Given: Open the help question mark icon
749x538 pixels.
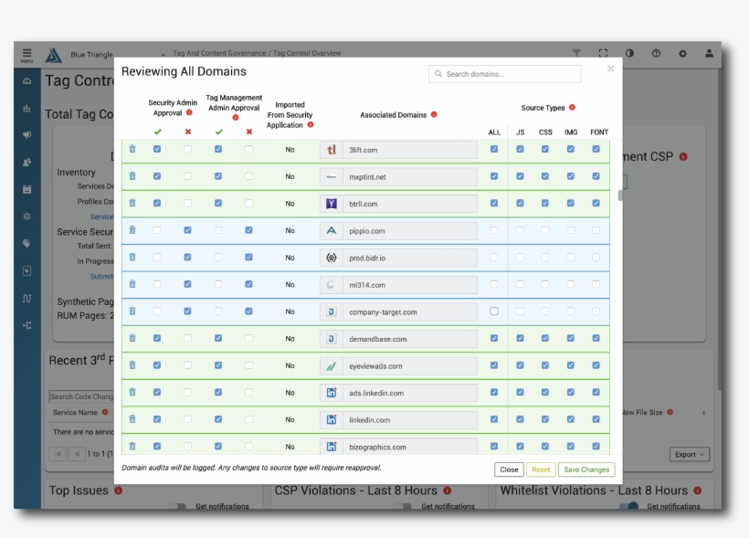Looking at the screenshot, I should point(657,53).
